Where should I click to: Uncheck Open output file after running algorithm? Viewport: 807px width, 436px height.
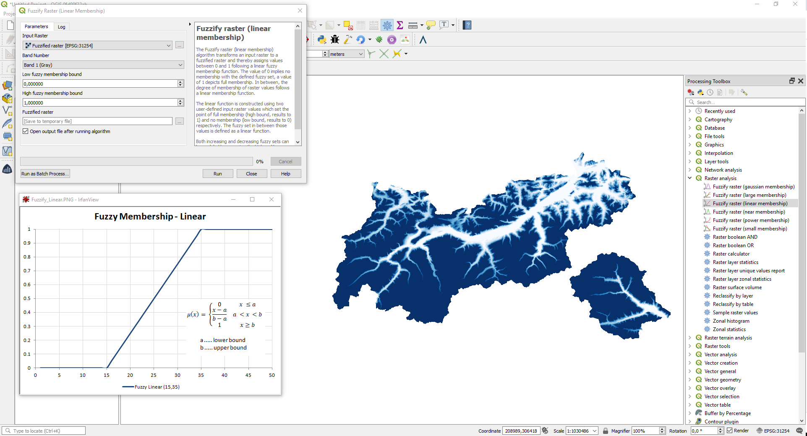[x=26, y=131]
